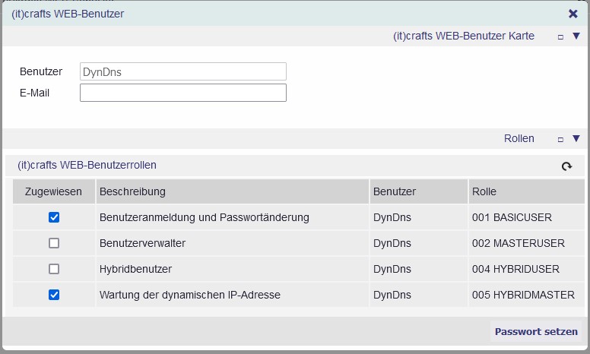Click the refresh icon in Benutzerrollen header

(x=566, y=166)
